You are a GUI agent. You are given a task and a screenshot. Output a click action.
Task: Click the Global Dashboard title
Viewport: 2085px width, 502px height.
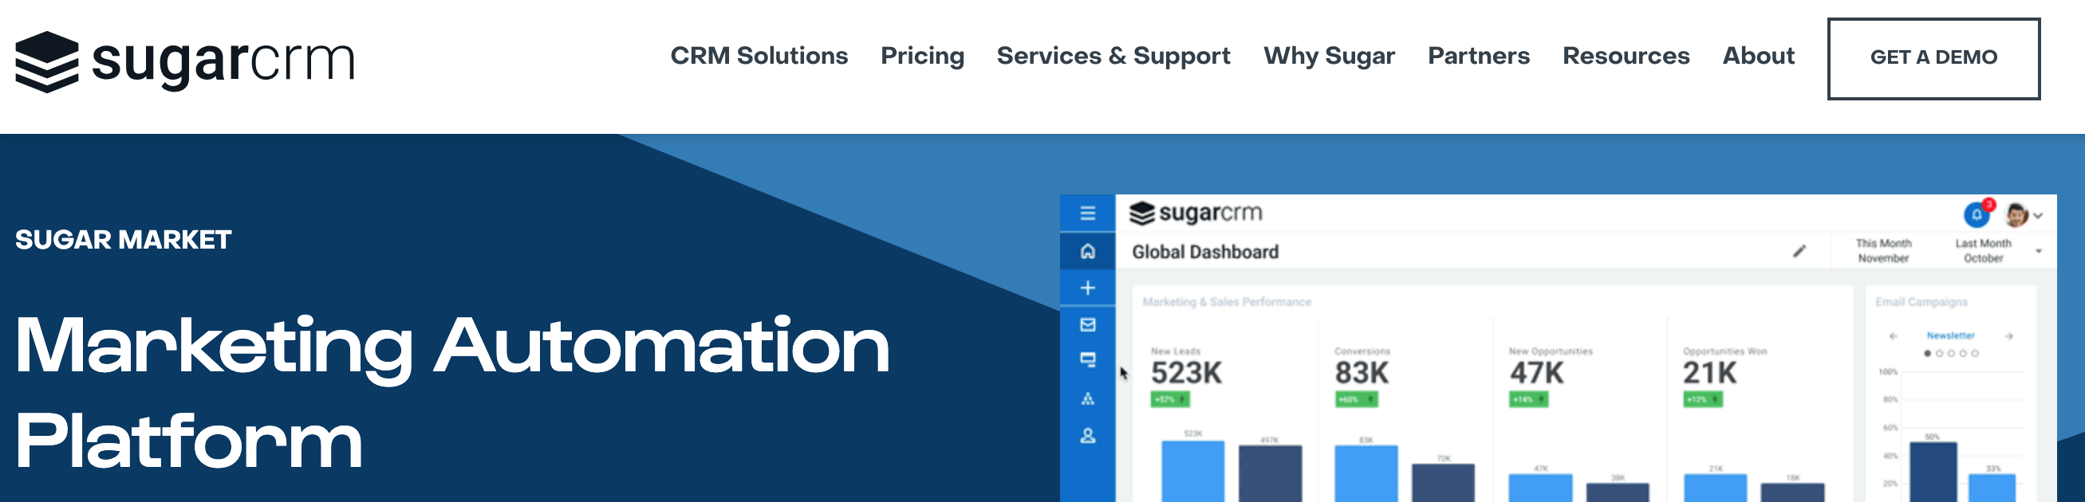pyautogui.click(x=1205, y=253)
